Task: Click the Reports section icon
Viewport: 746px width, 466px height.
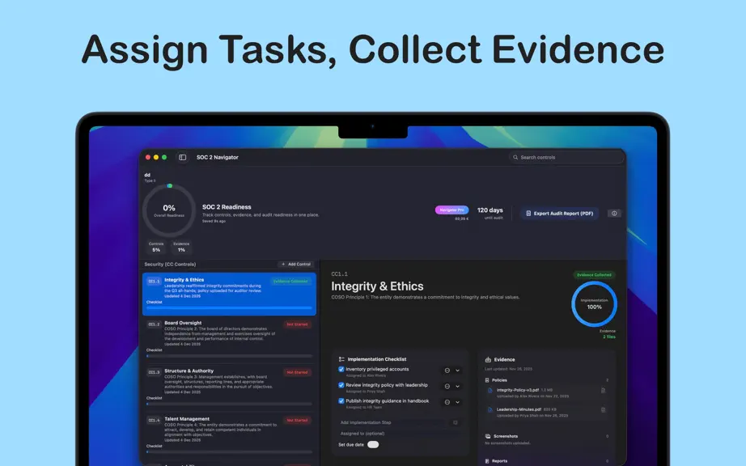Action: click(487, 461)
